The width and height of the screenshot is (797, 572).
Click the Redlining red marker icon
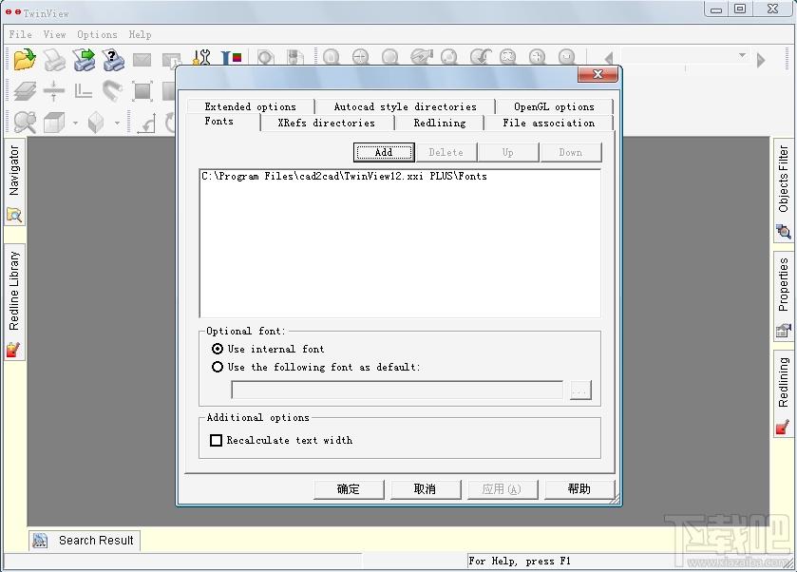783,427
